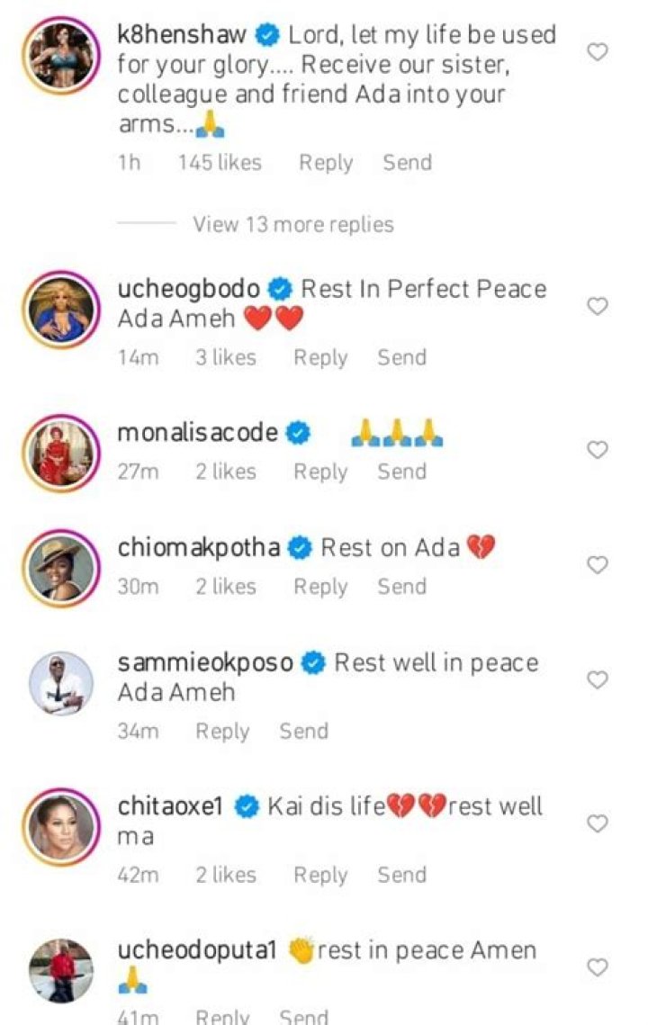Like monalisacode's prayer emoji comment
This screenshot has height=1025, width=648.
point(596,450)
